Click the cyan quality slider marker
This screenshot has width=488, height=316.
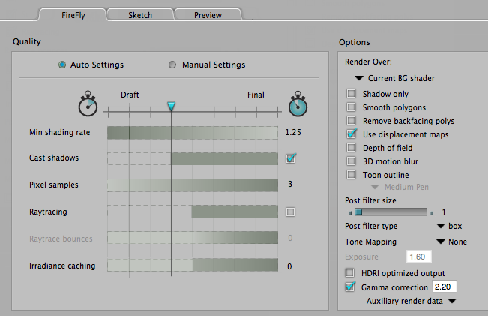(x=171, y=107)
